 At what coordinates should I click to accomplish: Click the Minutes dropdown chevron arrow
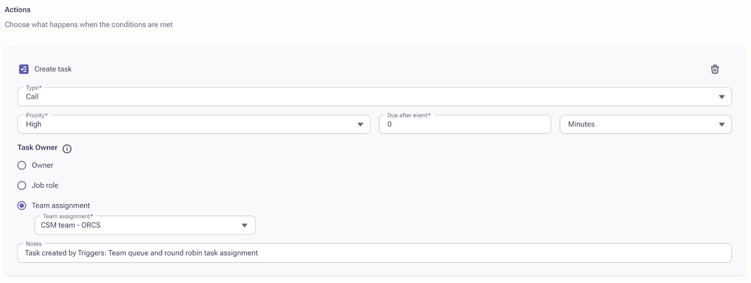pos(722,124)
